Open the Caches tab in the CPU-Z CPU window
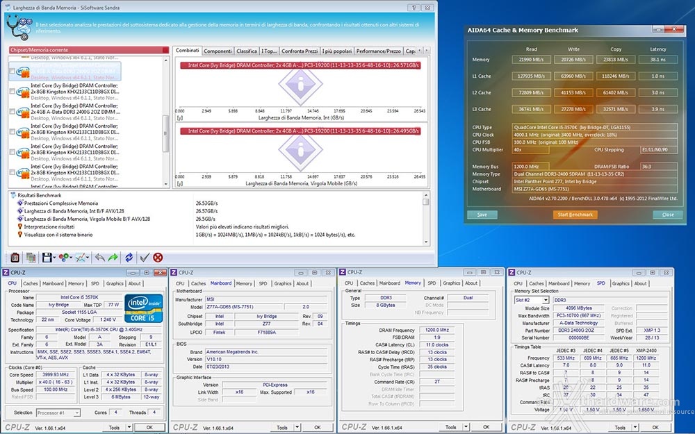This screenshot has height=434, width=695. click(x=31, y=283)
